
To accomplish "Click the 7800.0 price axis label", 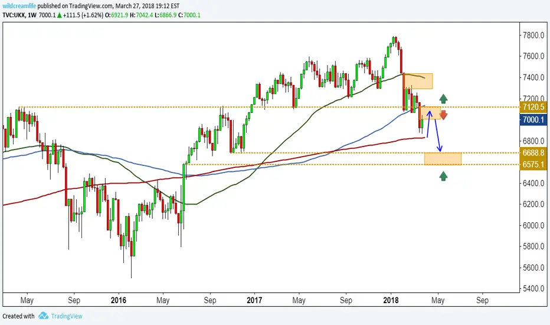I will coord(533,35).
